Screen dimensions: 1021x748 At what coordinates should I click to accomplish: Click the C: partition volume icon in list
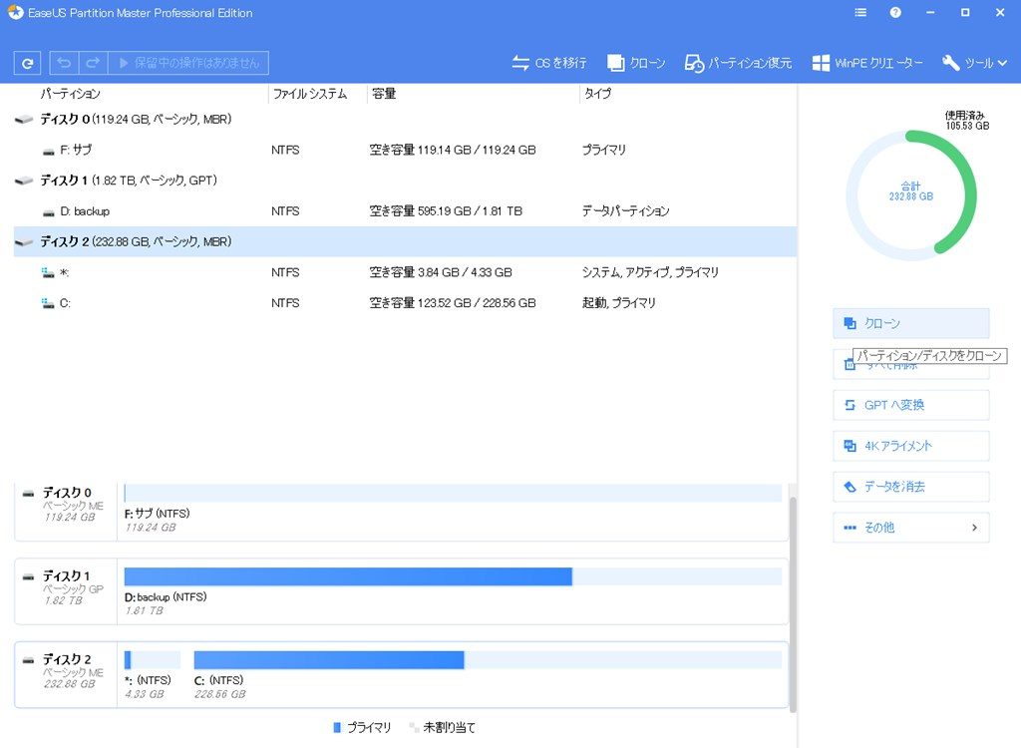[48, 303]
